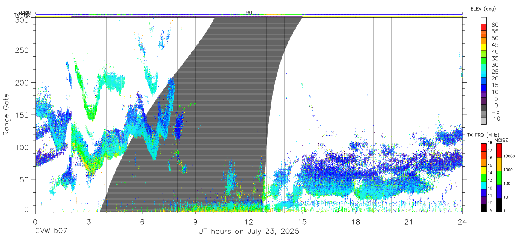Select the yellow swatch in TX FRQ legend
This screenshot has width=520, height=240.
pyautogui.click(x=484, y=169)
